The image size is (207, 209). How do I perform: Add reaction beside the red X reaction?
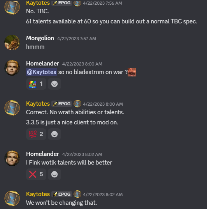[54, 174]
